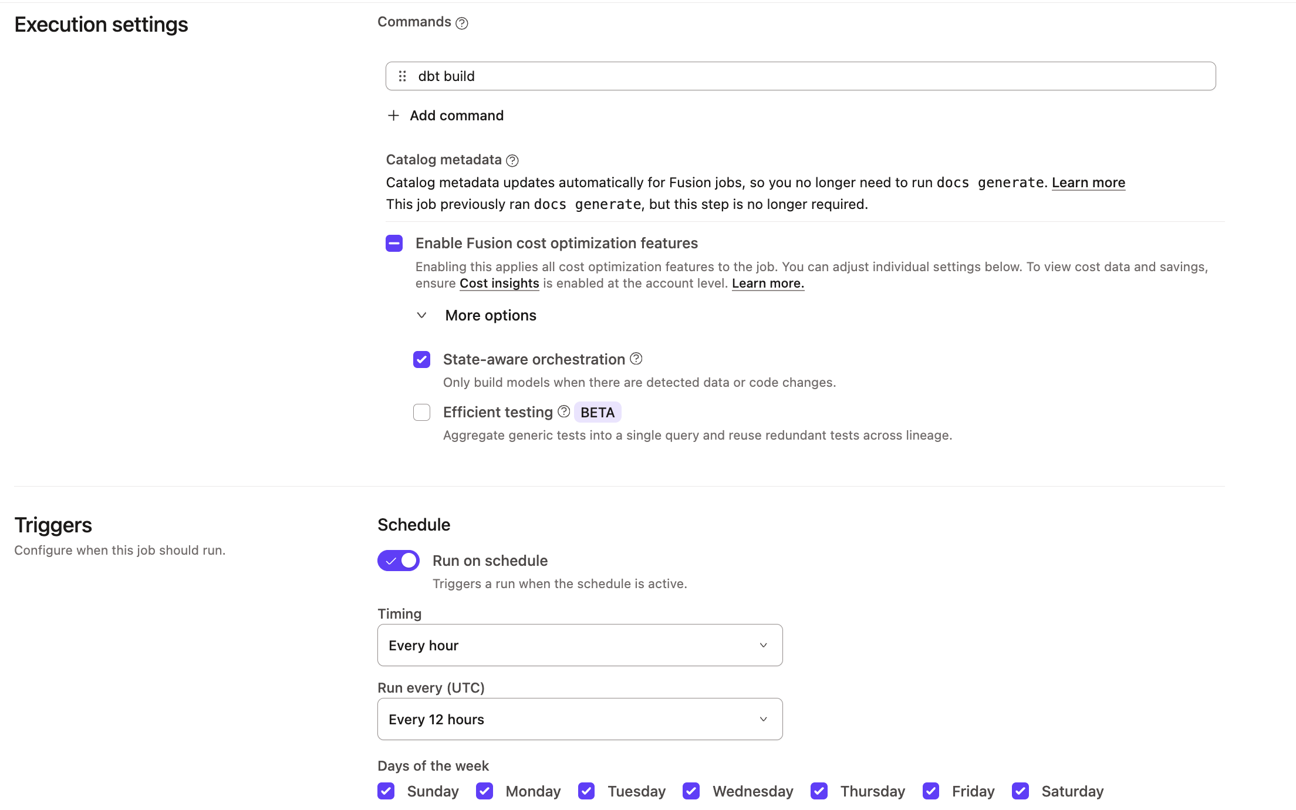Uncheck Sunday in days of the week
Viewport: 1296px width, 810px height.
point(386,791)
